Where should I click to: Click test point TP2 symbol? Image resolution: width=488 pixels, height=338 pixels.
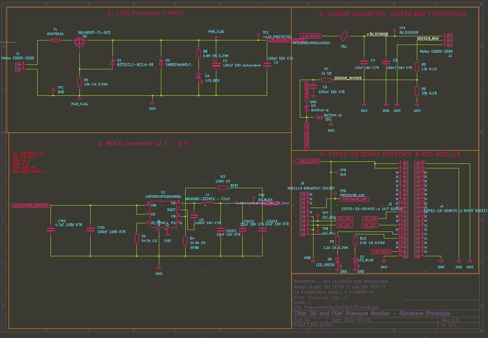[258, 36]
